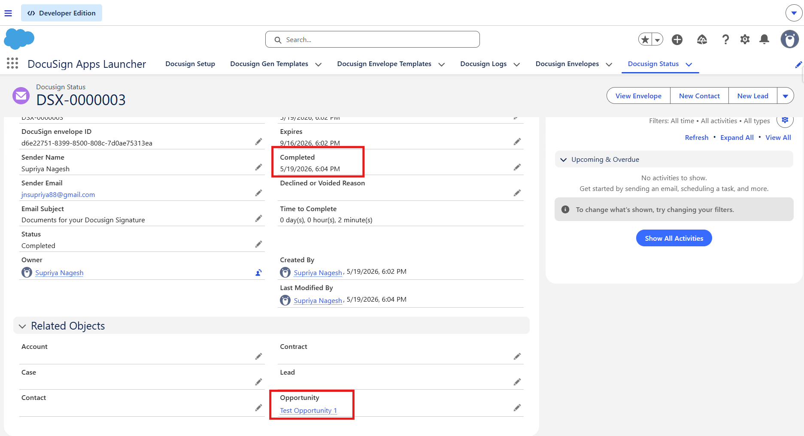Open sender email jnsupriya88@gmail.com link
The height and width of the screenshot is (436, 804).
pyautogui.click(x=58, y=194)
